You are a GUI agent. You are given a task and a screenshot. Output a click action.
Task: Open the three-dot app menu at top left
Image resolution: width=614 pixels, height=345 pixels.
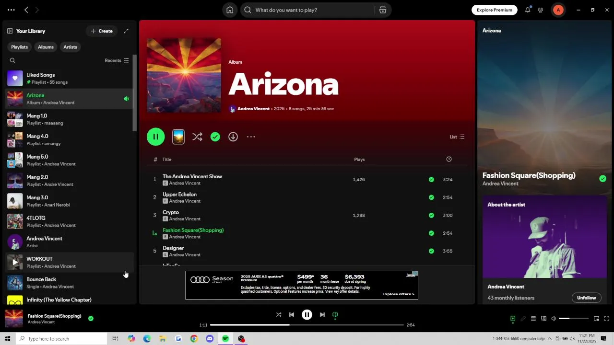point(11,10)
